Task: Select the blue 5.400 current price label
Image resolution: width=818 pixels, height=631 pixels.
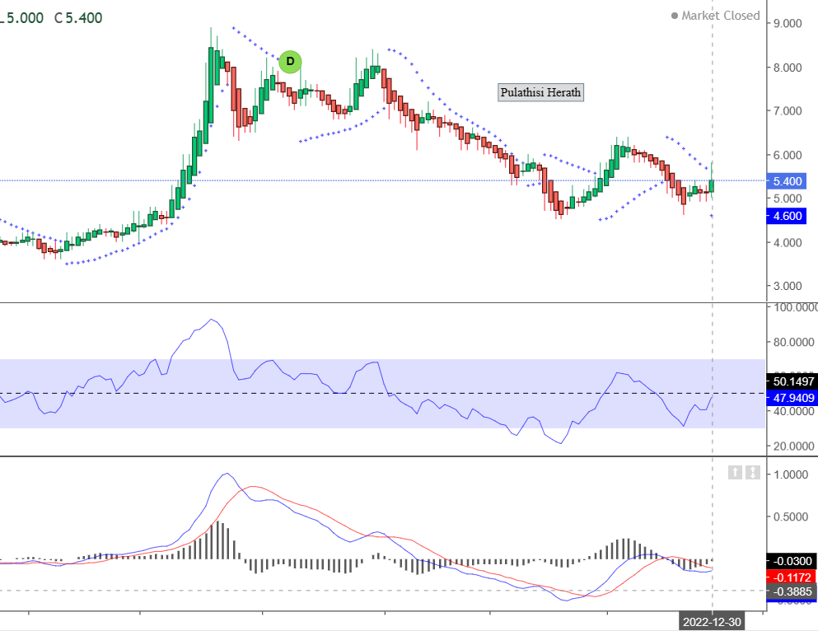Action: 788,181
